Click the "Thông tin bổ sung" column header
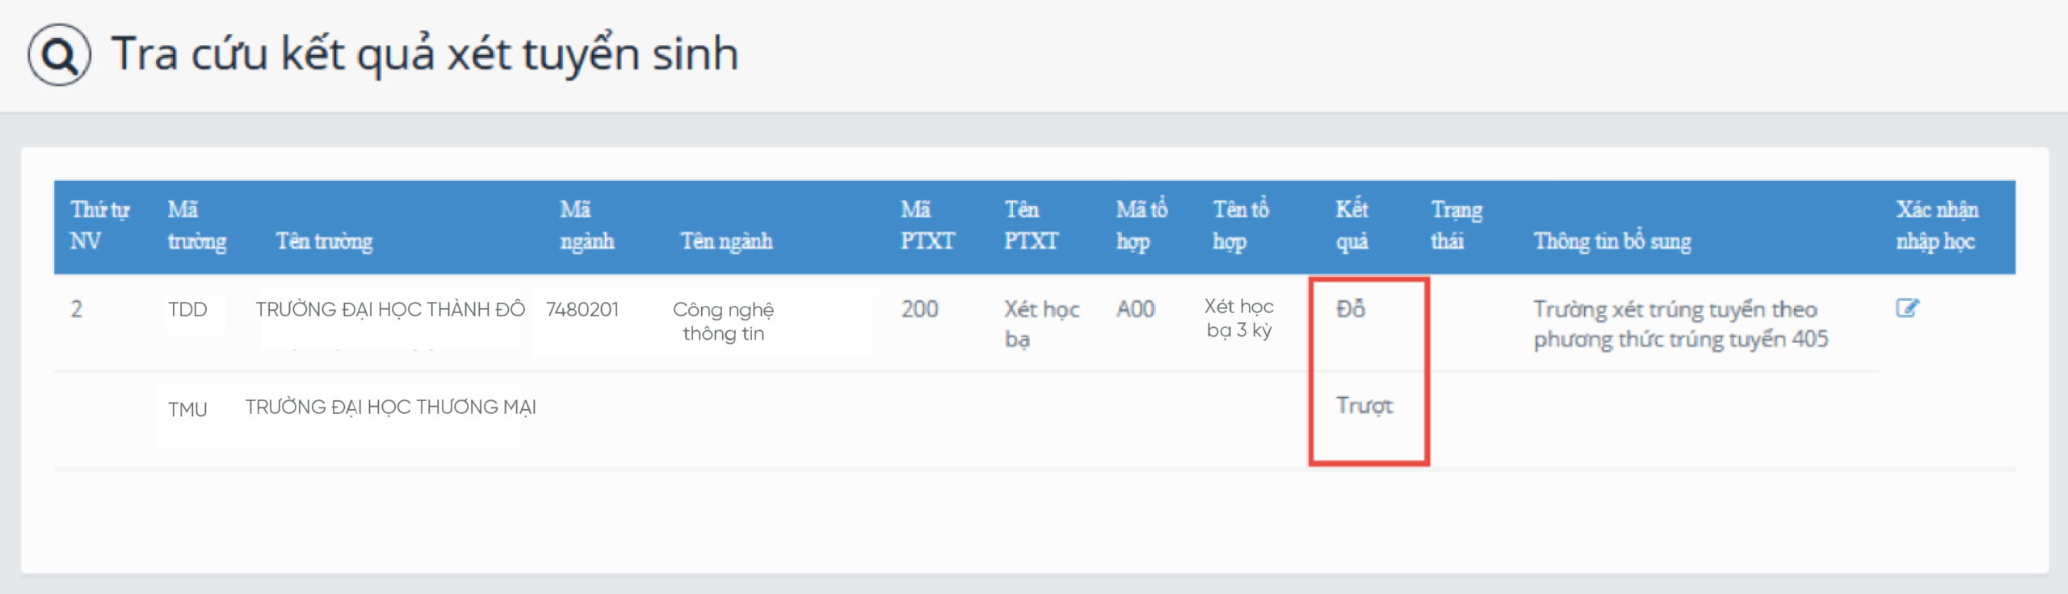The width and height of the screenshot is (2068, 594). pos(1612,241)
